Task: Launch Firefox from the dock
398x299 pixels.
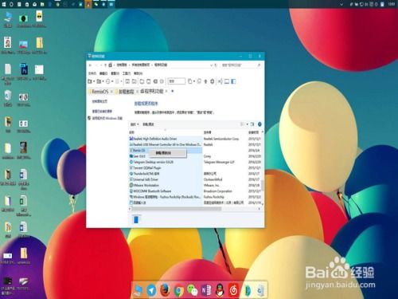Action: tap(165, 289)
